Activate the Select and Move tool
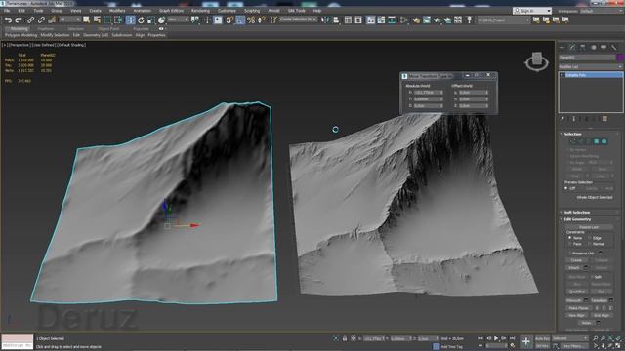This screenshot has height=351, width=625. point(130,19)
